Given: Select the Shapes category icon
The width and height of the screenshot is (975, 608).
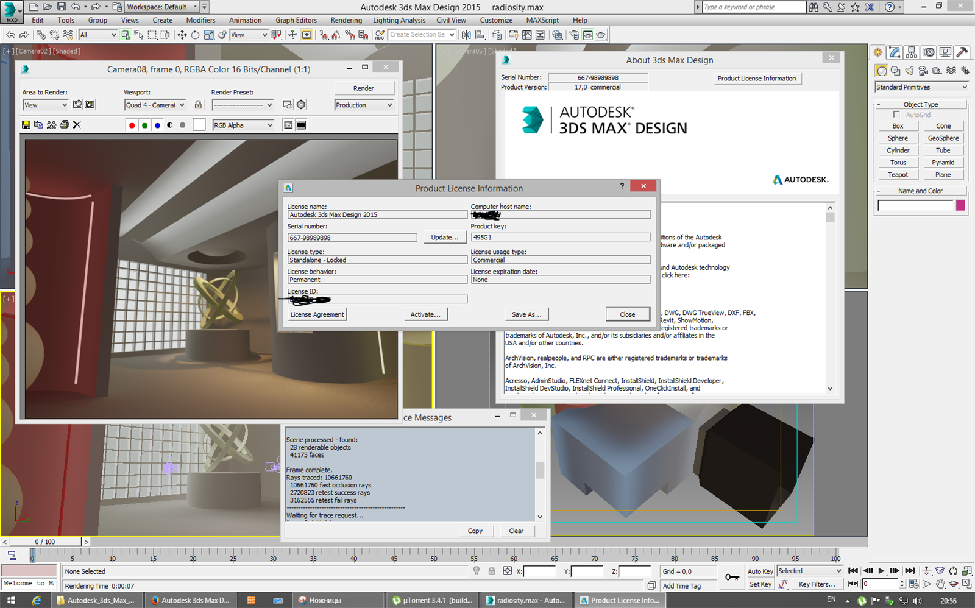Looking at the screenshot, I should pyautogui.click(x=895, y=71).
